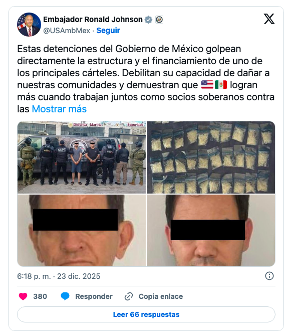Click the verified checkmark badge

(x=148, y=20)
